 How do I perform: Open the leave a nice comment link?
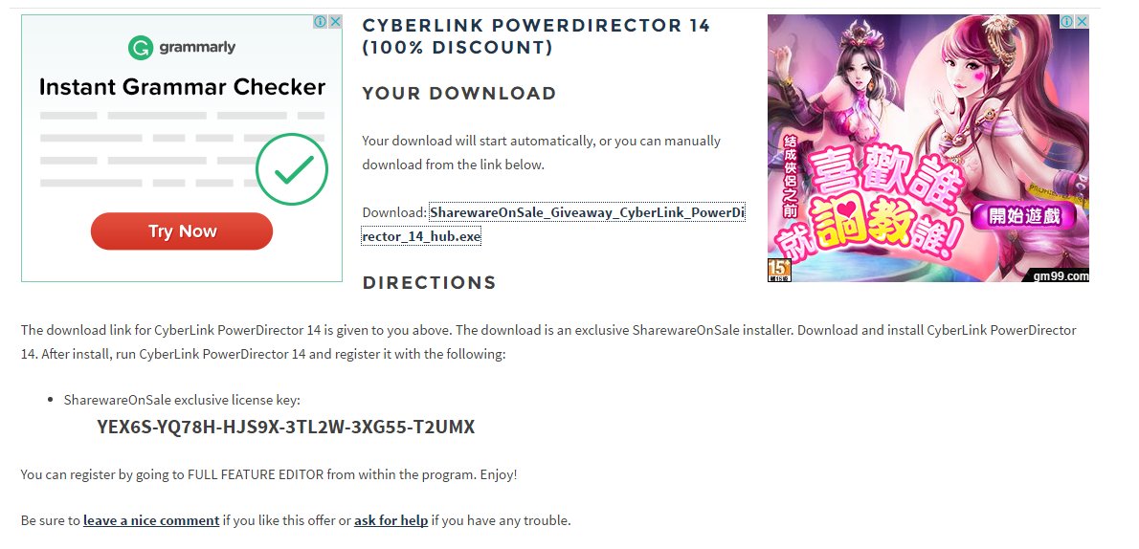(151, 520)
